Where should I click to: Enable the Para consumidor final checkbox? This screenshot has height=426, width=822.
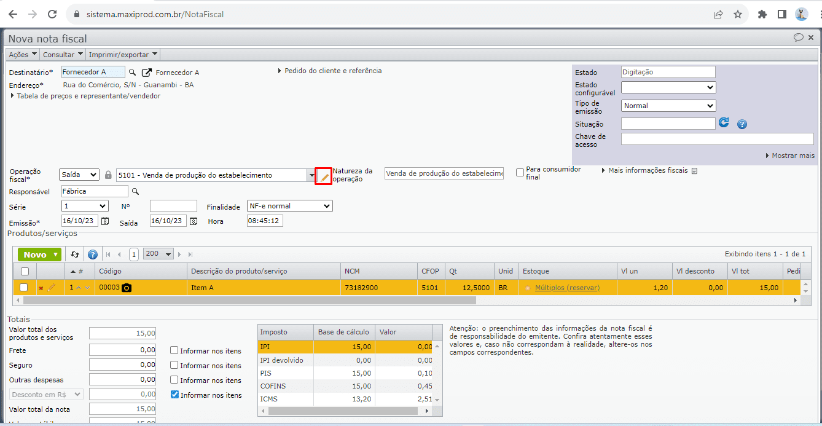pos(520,173)
